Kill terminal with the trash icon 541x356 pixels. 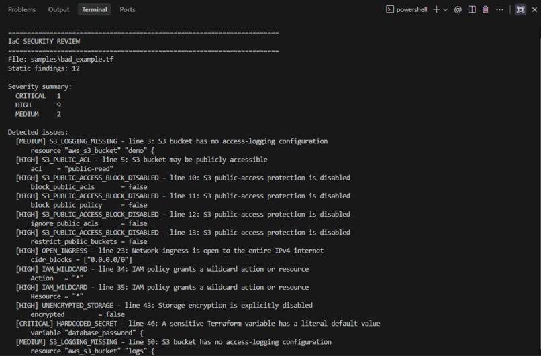coord(485,9)
